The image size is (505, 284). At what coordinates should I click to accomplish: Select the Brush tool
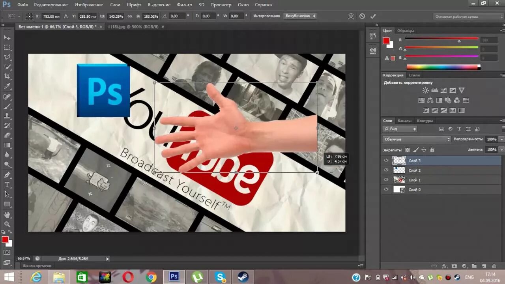coord(7,106)
